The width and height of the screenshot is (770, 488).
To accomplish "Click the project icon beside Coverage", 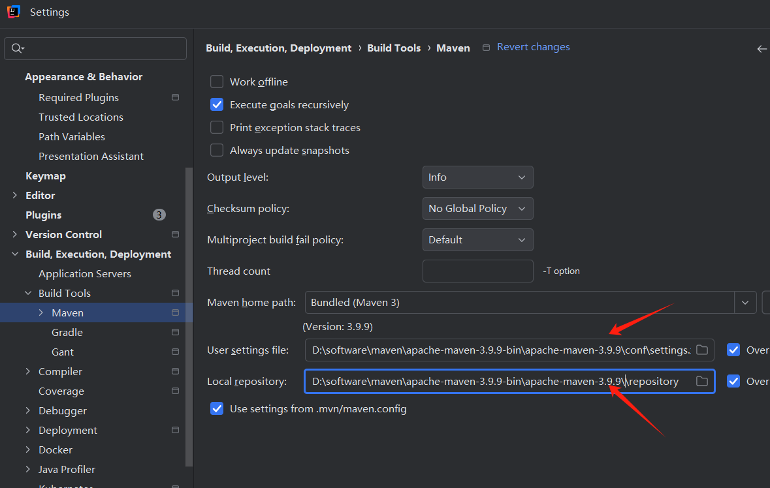I will (x=175, y=391).
